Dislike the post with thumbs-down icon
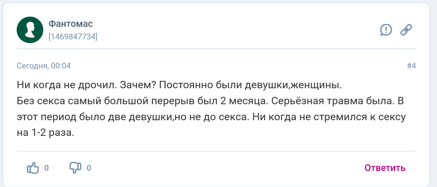 75,168
